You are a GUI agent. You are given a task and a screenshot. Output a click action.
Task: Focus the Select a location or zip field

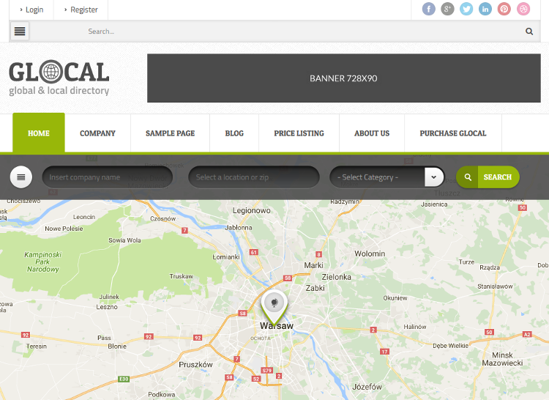click(254, 177)
